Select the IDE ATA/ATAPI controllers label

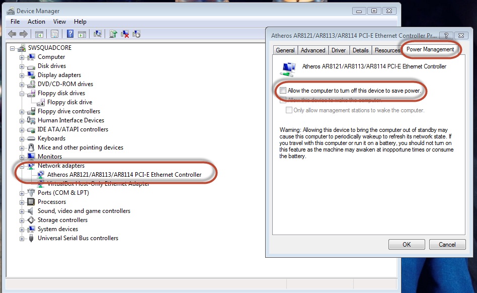tap(72, 129)
